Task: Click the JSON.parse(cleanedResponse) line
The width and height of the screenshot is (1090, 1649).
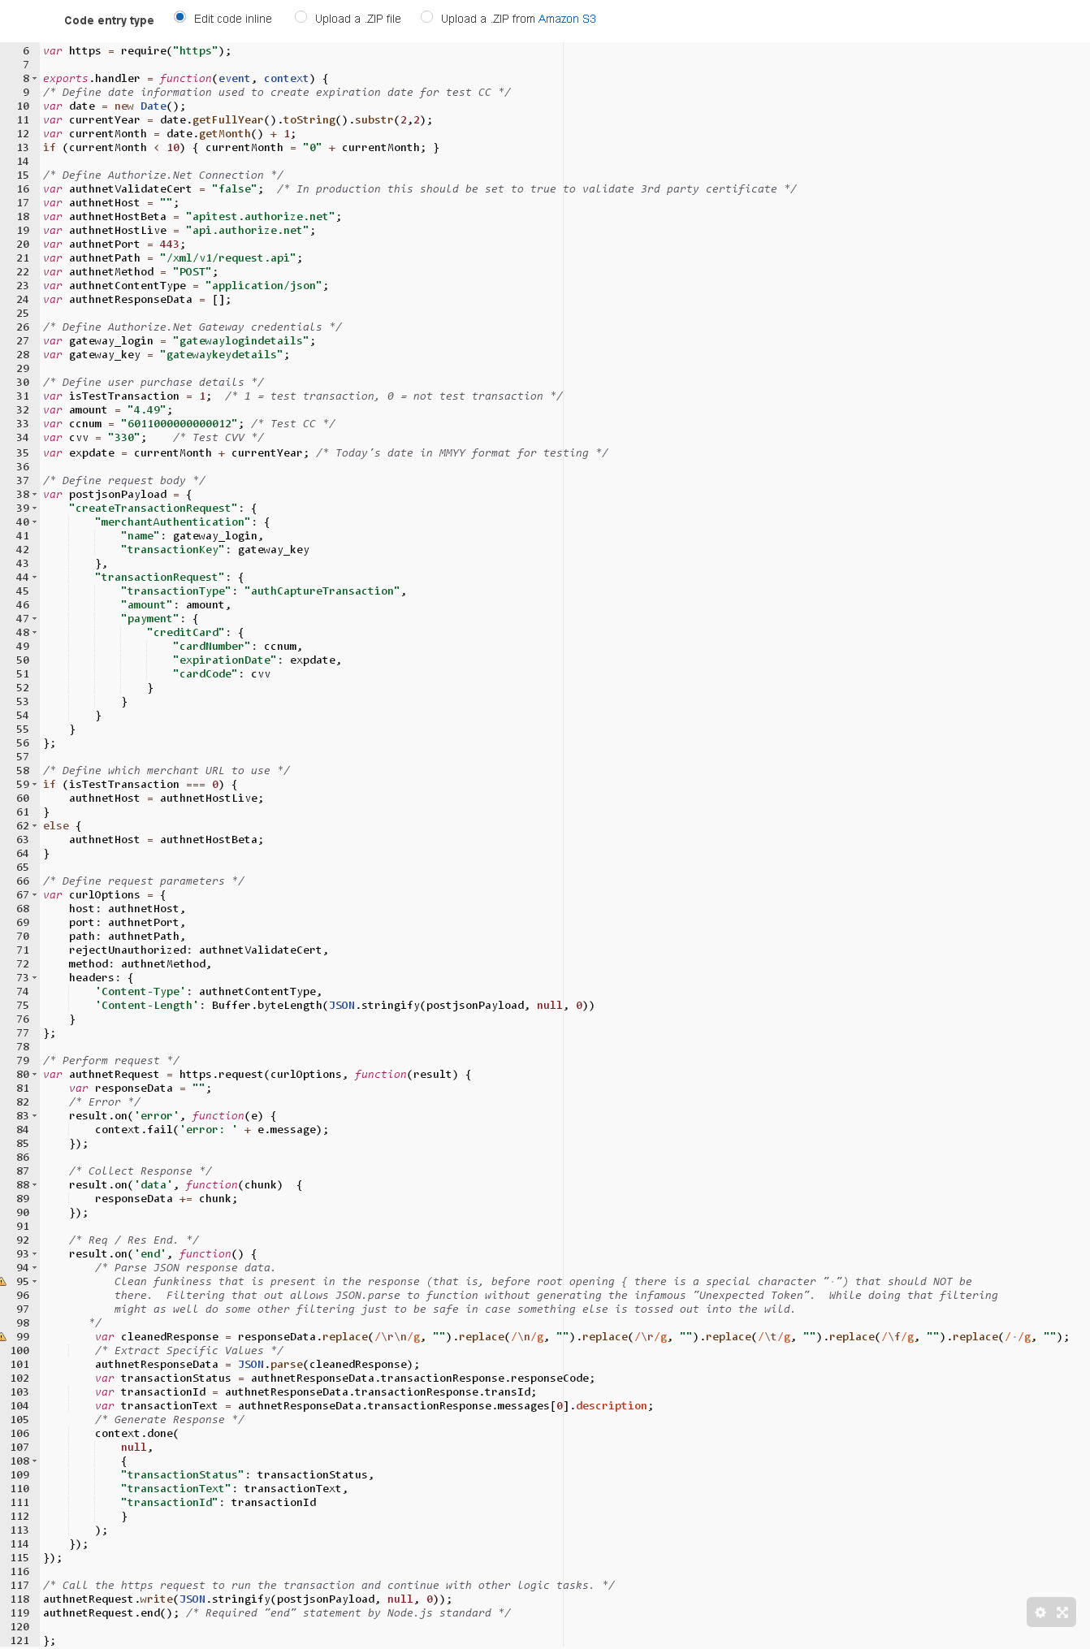Action: click(x=257, y=1364)
